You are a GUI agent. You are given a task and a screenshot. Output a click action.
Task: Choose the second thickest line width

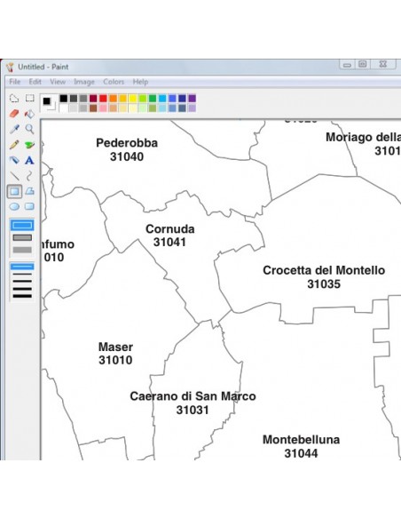pyautogui.click(x=22, y=289)
